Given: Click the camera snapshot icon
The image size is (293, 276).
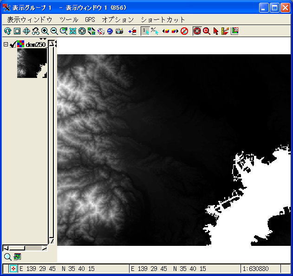Looking at the screenshot, I should coord(119,31).
